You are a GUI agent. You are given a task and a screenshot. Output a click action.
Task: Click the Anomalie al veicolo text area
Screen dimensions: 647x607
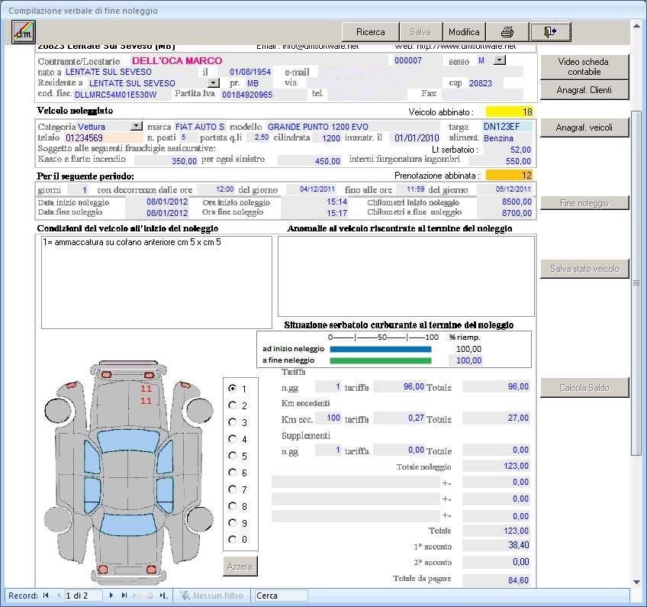pos(406,276)
